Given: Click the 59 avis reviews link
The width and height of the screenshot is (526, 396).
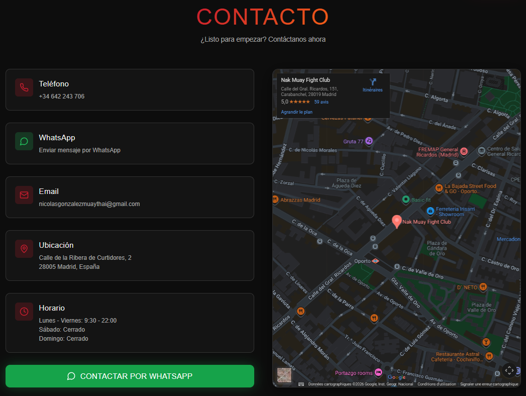Looking at the screenshot, I should pyautogui.click(x=321, y=102).
